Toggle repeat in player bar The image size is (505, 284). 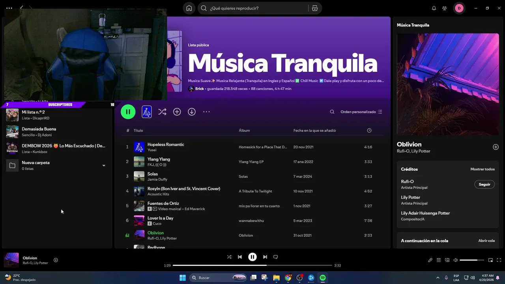coord(276,257)
